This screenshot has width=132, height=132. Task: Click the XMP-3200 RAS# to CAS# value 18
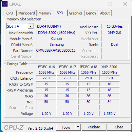click(x=109, y=84)
